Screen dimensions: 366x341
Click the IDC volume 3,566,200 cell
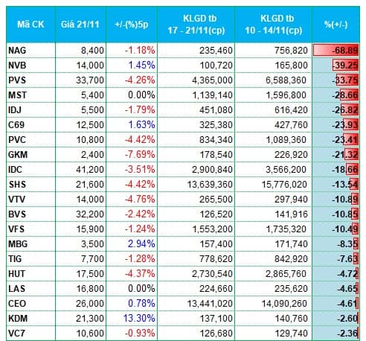(273, 170)
